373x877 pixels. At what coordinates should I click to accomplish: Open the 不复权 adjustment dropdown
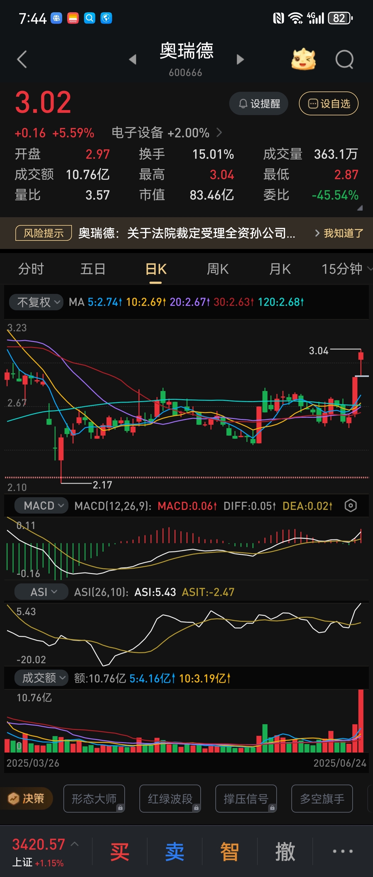pyautogui.click(x=36, y=302)
